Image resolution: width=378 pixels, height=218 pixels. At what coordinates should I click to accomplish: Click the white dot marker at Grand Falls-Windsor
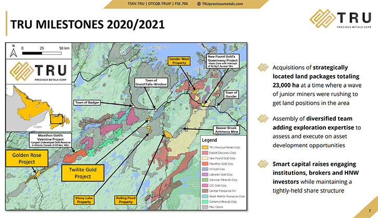[x=156, y=110]
